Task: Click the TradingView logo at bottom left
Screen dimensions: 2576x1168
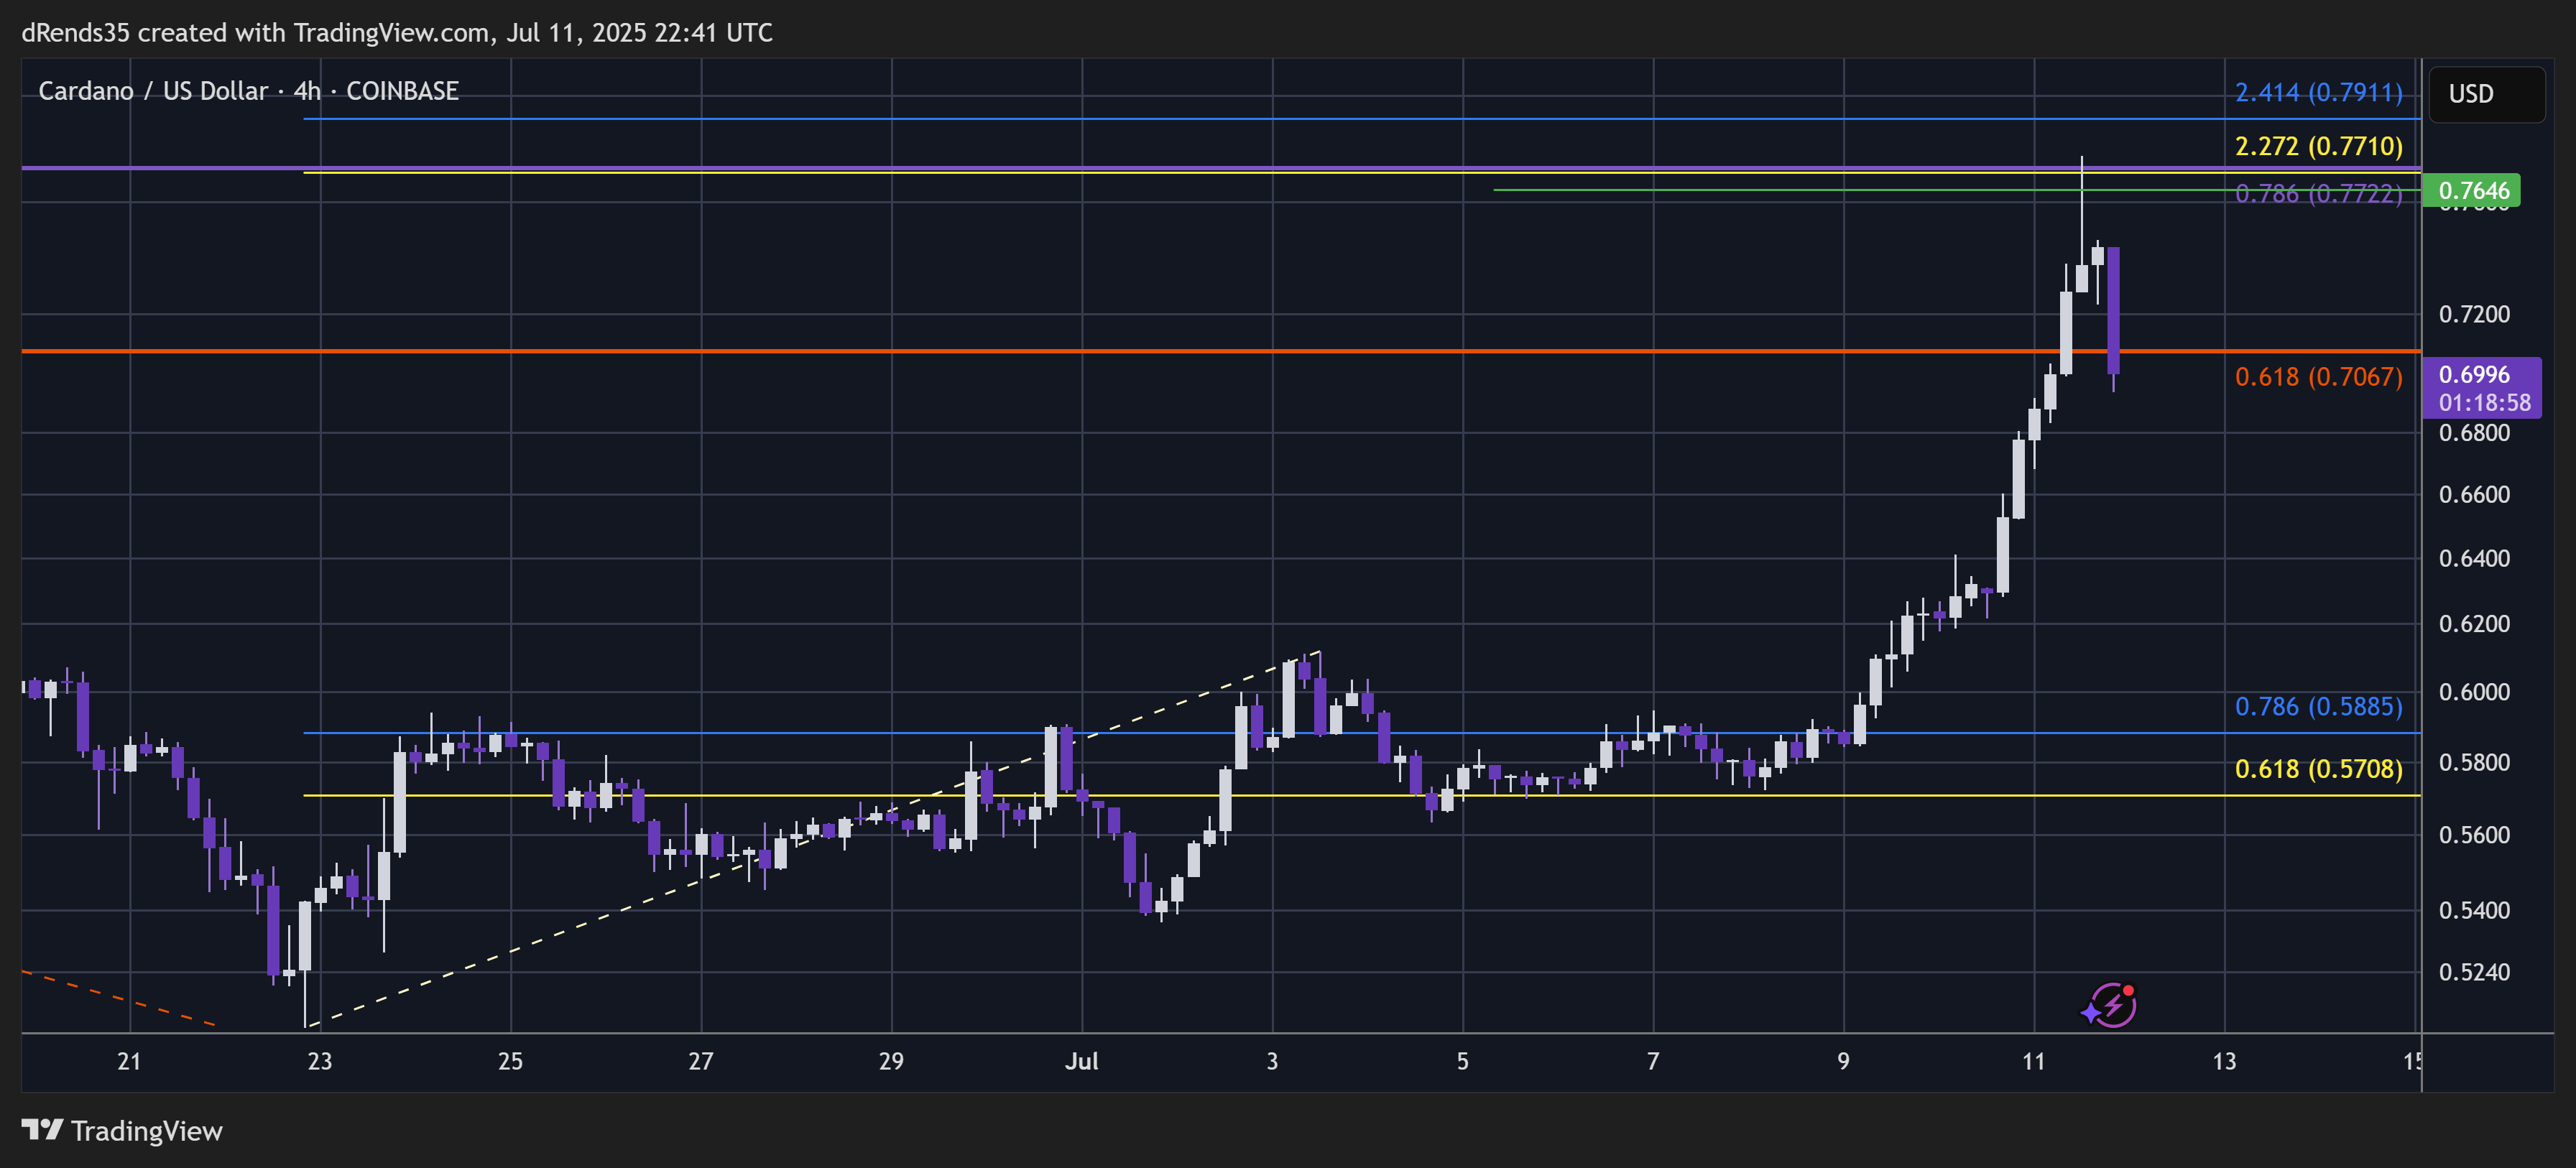Action: [122, 1131]
